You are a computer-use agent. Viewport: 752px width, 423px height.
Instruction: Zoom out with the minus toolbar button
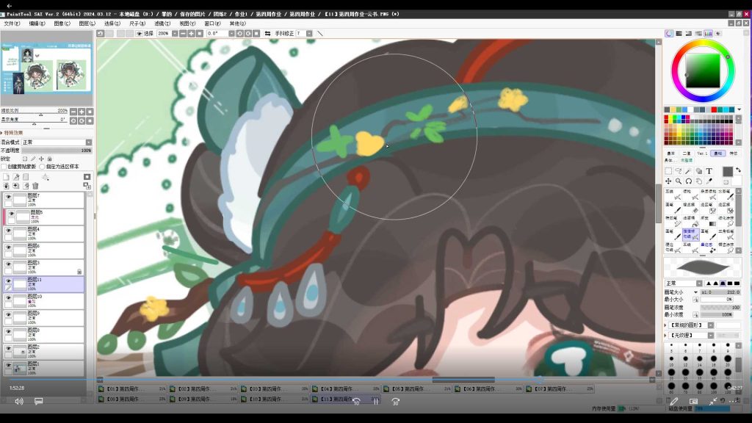tap(183, 34)
